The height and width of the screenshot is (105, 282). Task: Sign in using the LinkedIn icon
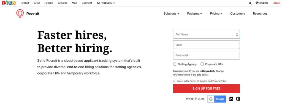coord(231,99)
